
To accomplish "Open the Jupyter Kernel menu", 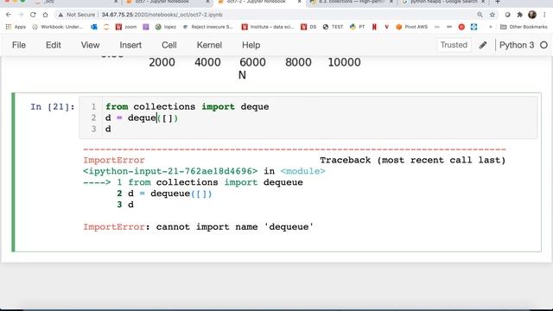I will tap(209, 45).
